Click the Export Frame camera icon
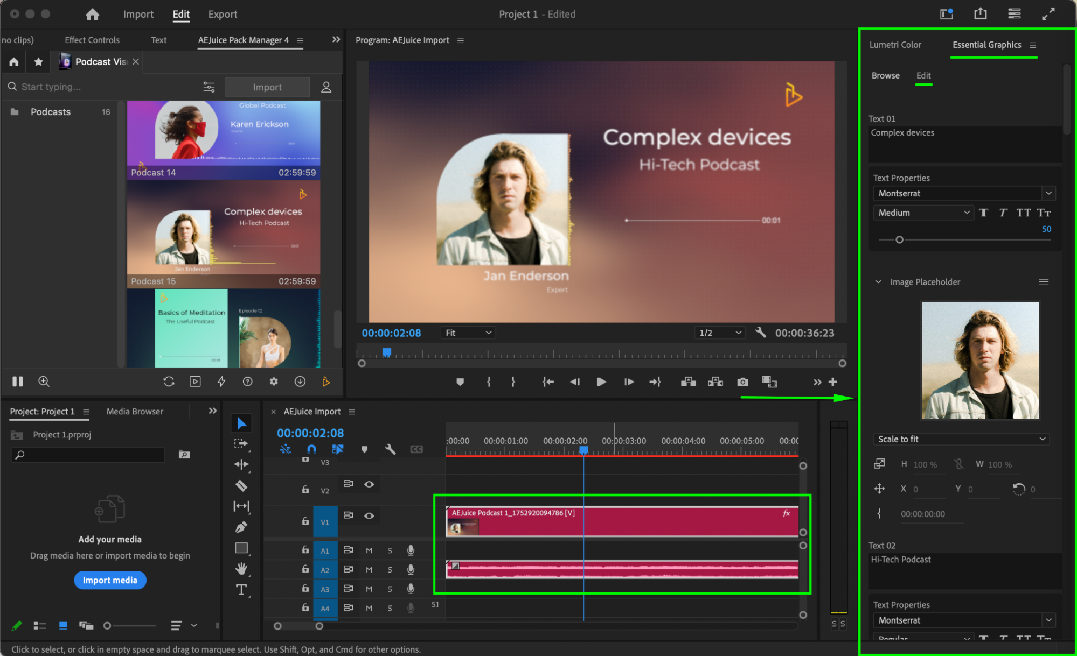This screenshot has height=657, width=1077. tap(742, 382)
